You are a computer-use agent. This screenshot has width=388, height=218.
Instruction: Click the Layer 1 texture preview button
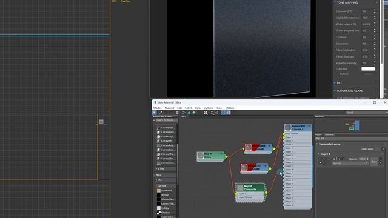(x=327, y=162)
